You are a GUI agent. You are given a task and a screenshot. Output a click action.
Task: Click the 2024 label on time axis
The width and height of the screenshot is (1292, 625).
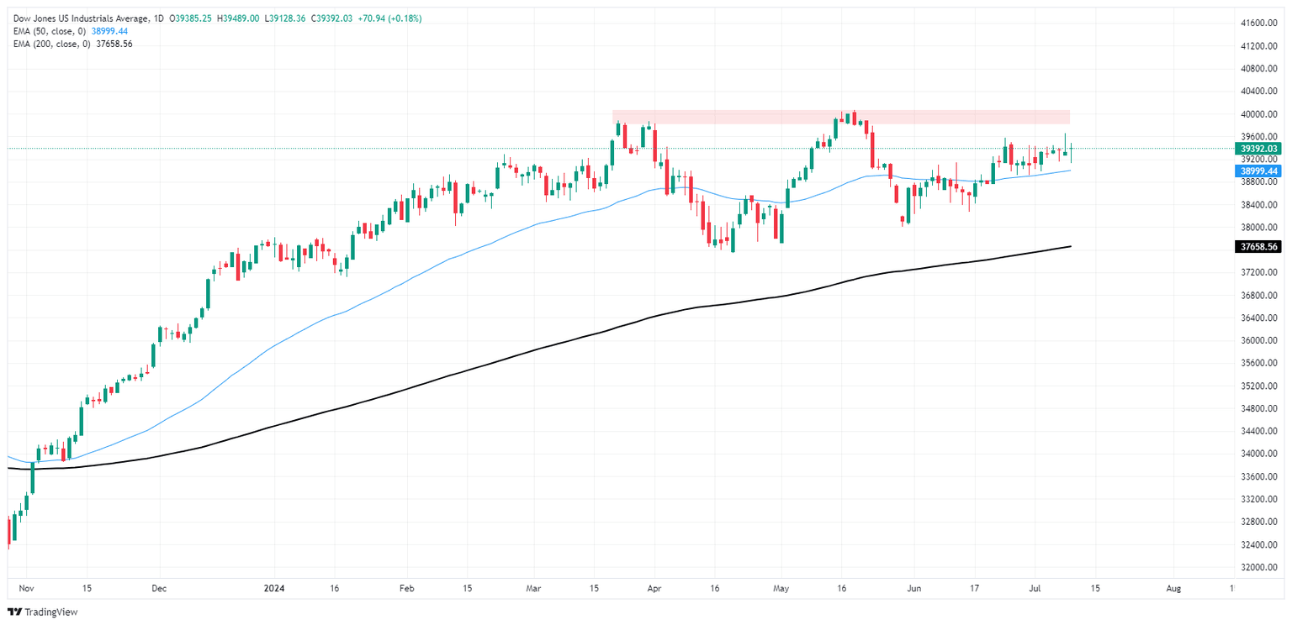(273, 589)
